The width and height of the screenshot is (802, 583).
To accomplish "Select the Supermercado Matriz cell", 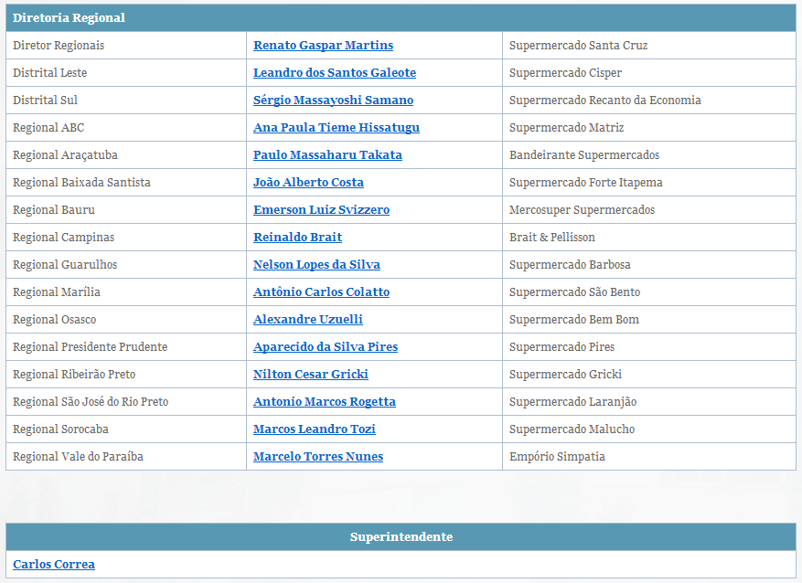I will coord(649,128).
